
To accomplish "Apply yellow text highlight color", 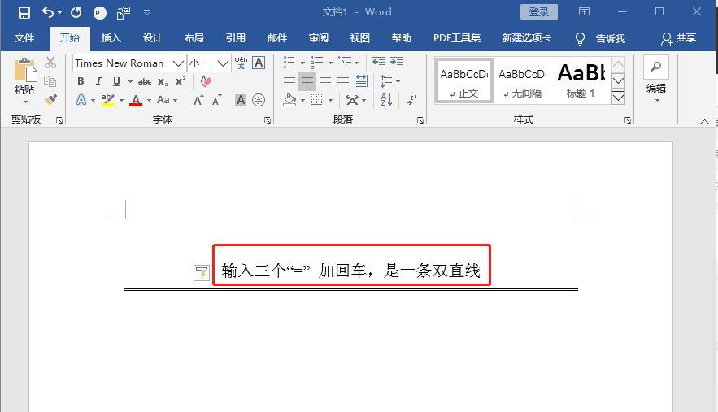I will pyautogui.click(x=108, y=100).
